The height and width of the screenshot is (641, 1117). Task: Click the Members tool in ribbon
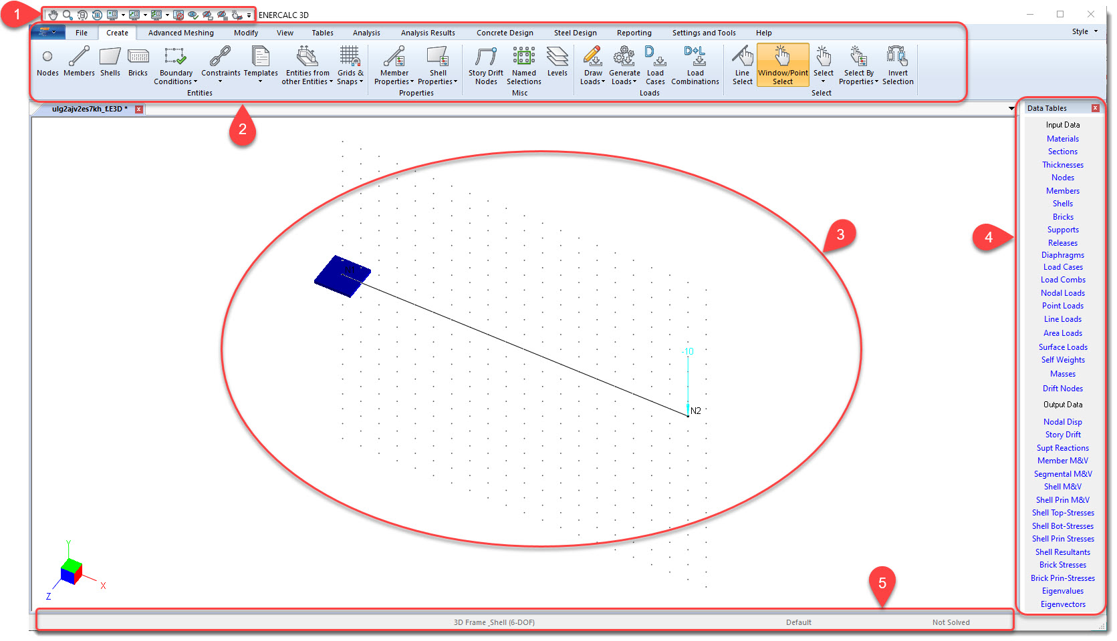79,63
